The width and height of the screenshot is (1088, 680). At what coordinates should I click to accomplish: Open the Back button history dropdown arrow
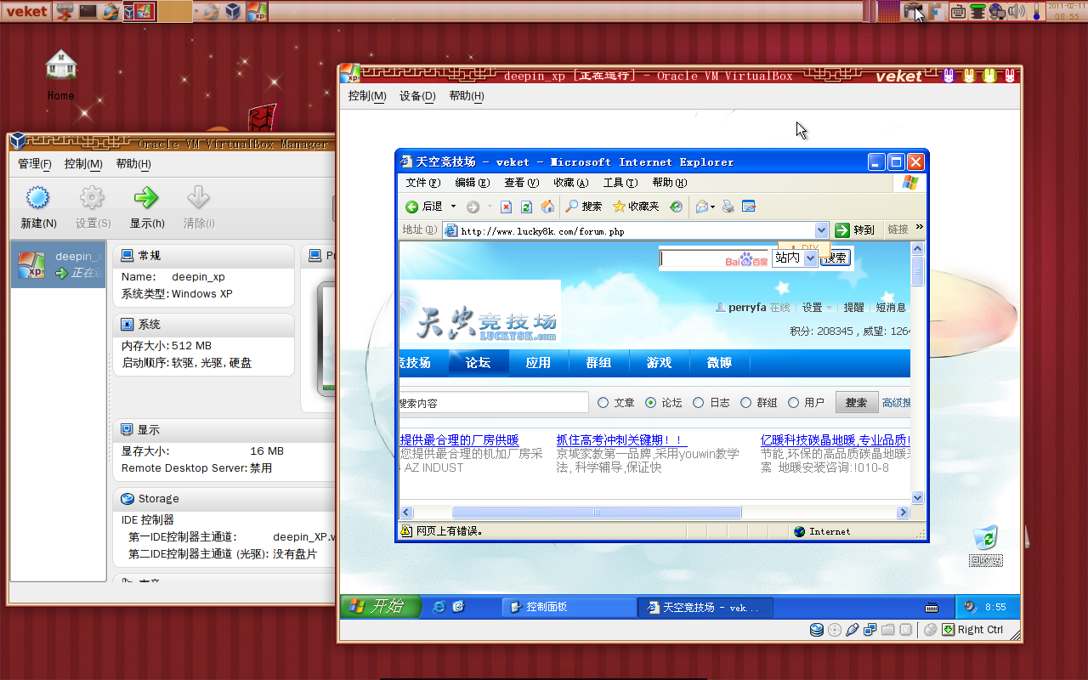pos(453,207)
